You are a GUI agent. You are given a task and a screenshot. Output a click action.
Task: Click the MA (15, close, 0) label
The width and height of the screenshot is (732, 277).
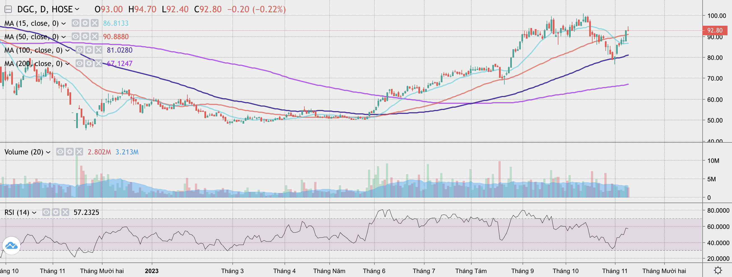click(x=32, y=23)
